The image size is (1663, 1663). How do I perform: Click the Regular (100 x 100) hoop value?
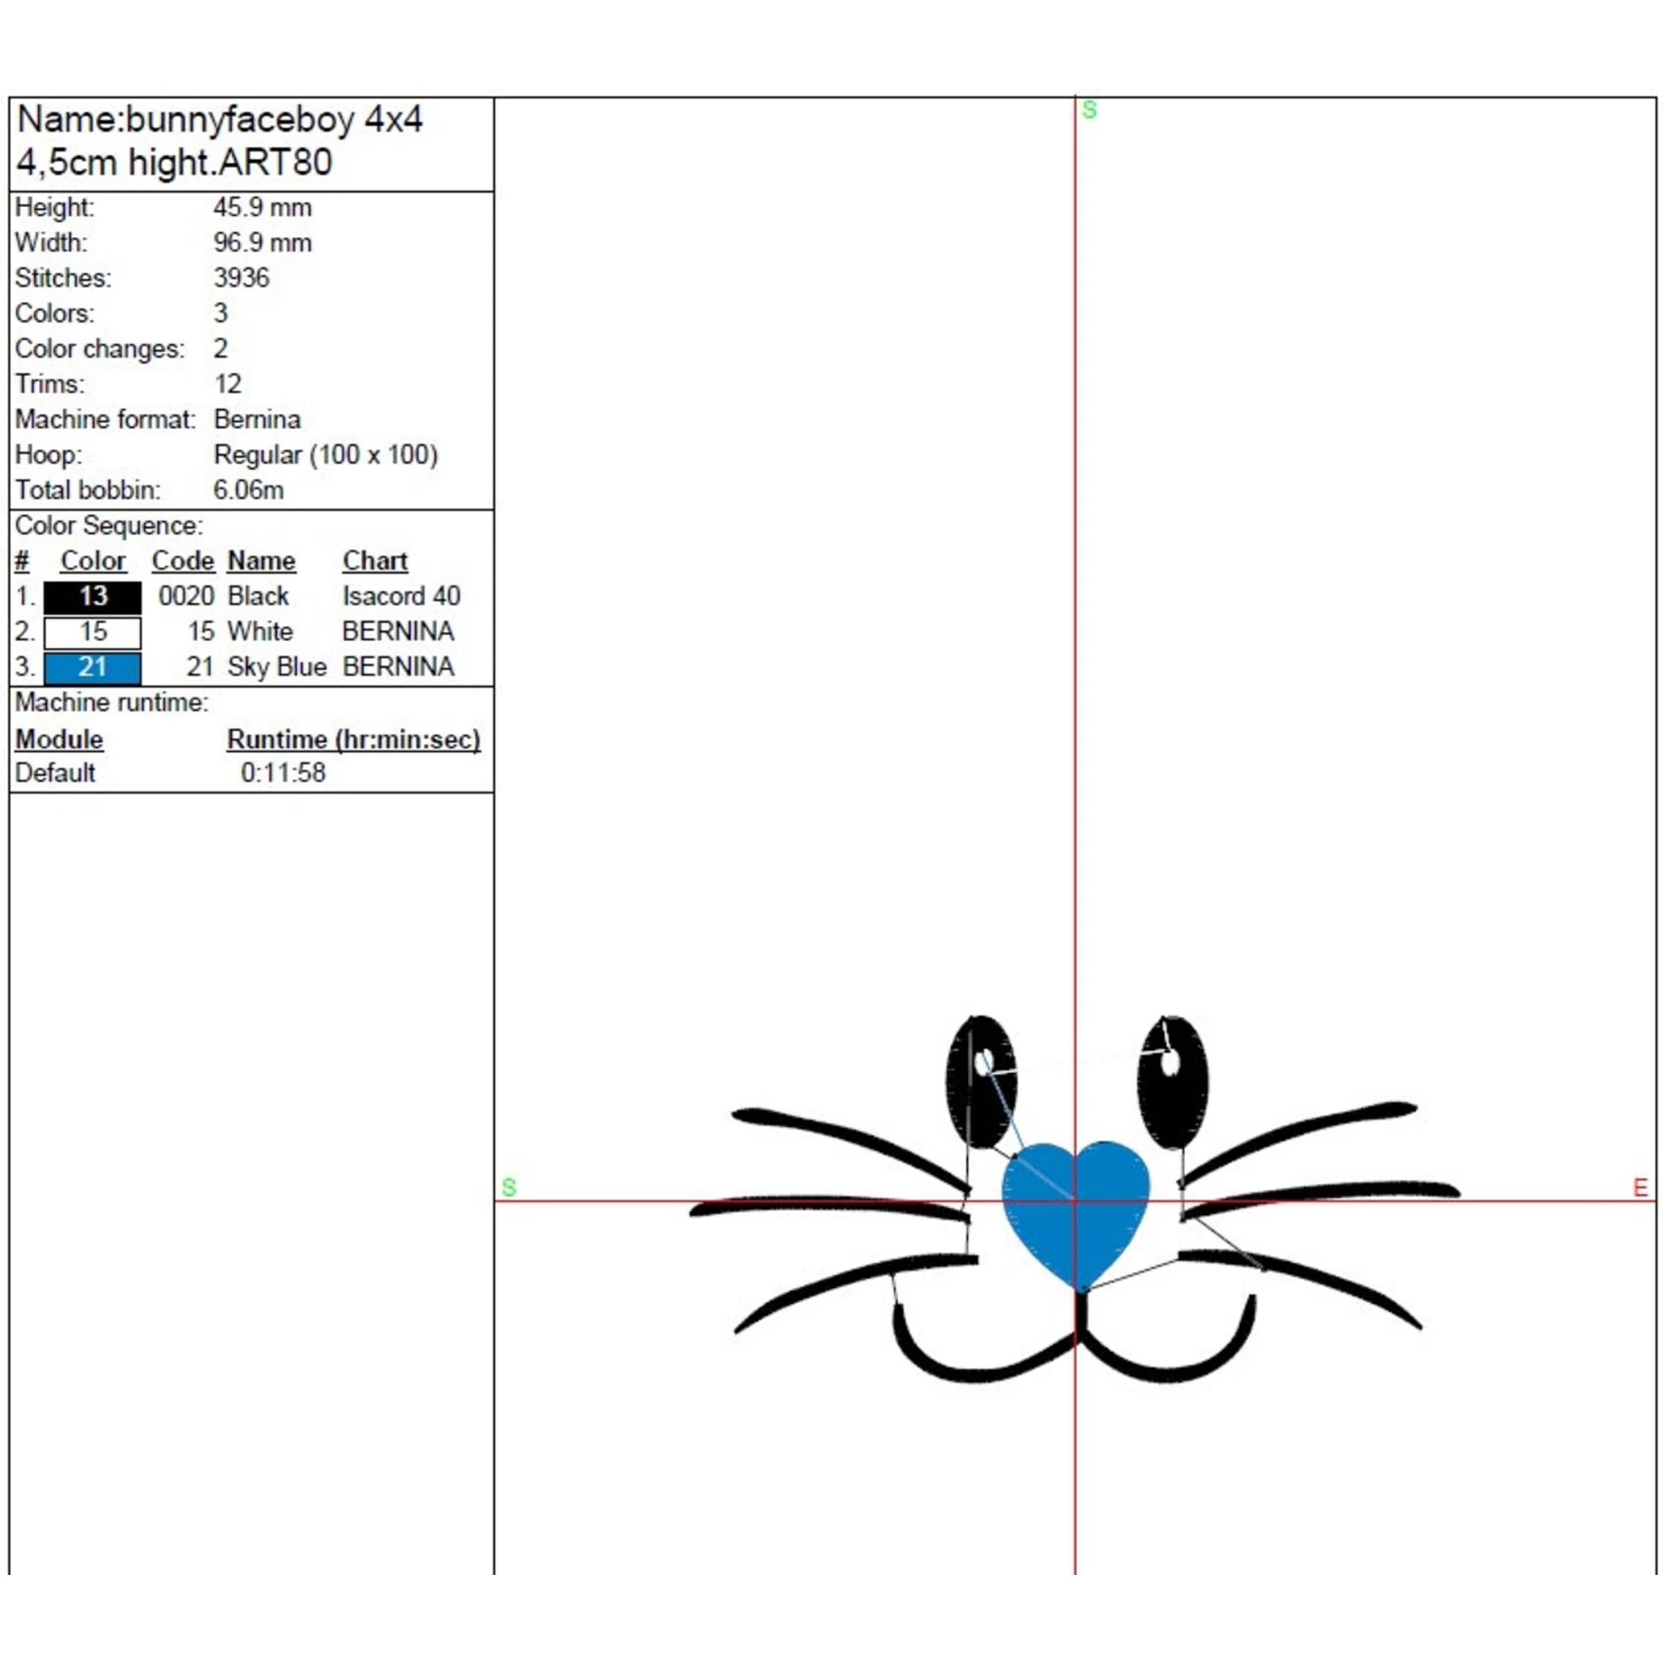[325, 455]
